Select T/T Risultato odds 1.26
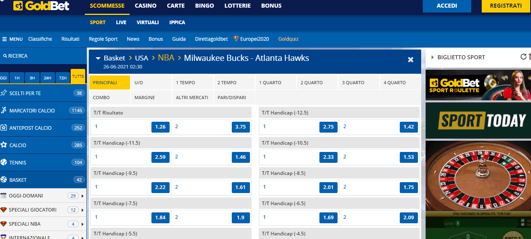The width and height of the screenshot is (531, 239). point(160,127)
